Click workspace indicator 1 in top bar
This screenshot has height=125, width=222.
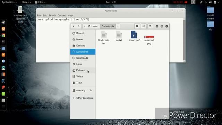193,2
